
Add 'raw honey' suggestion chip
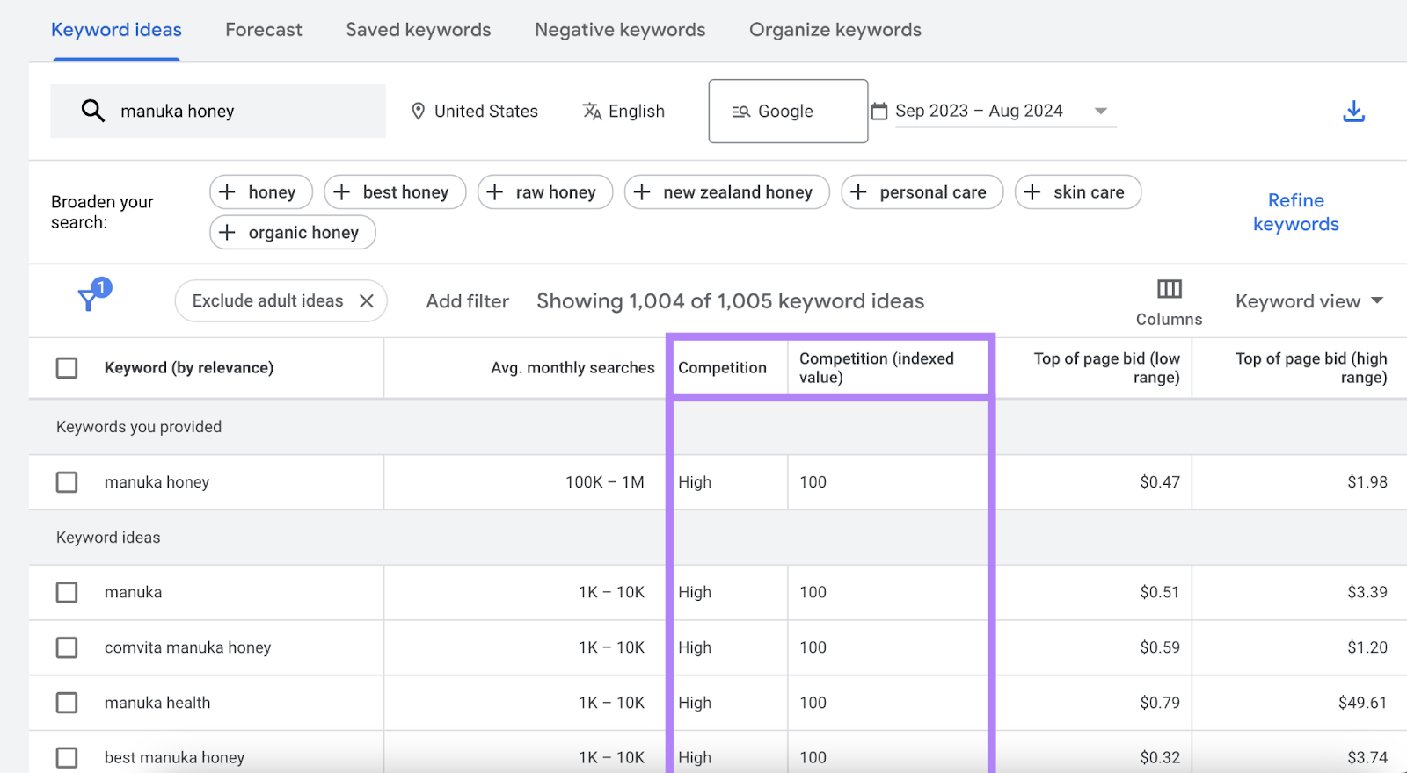pyautogui.click(x=545, y=192)
